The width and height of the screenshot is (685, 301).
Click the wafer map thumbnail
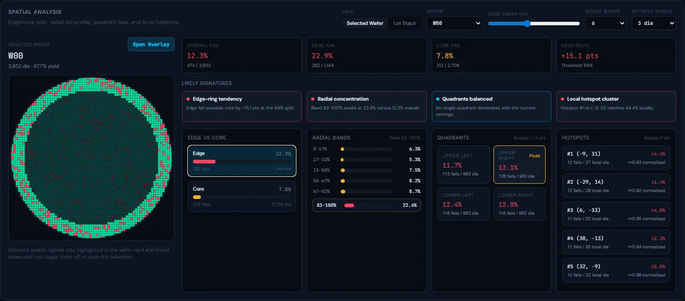pos(91,157)
